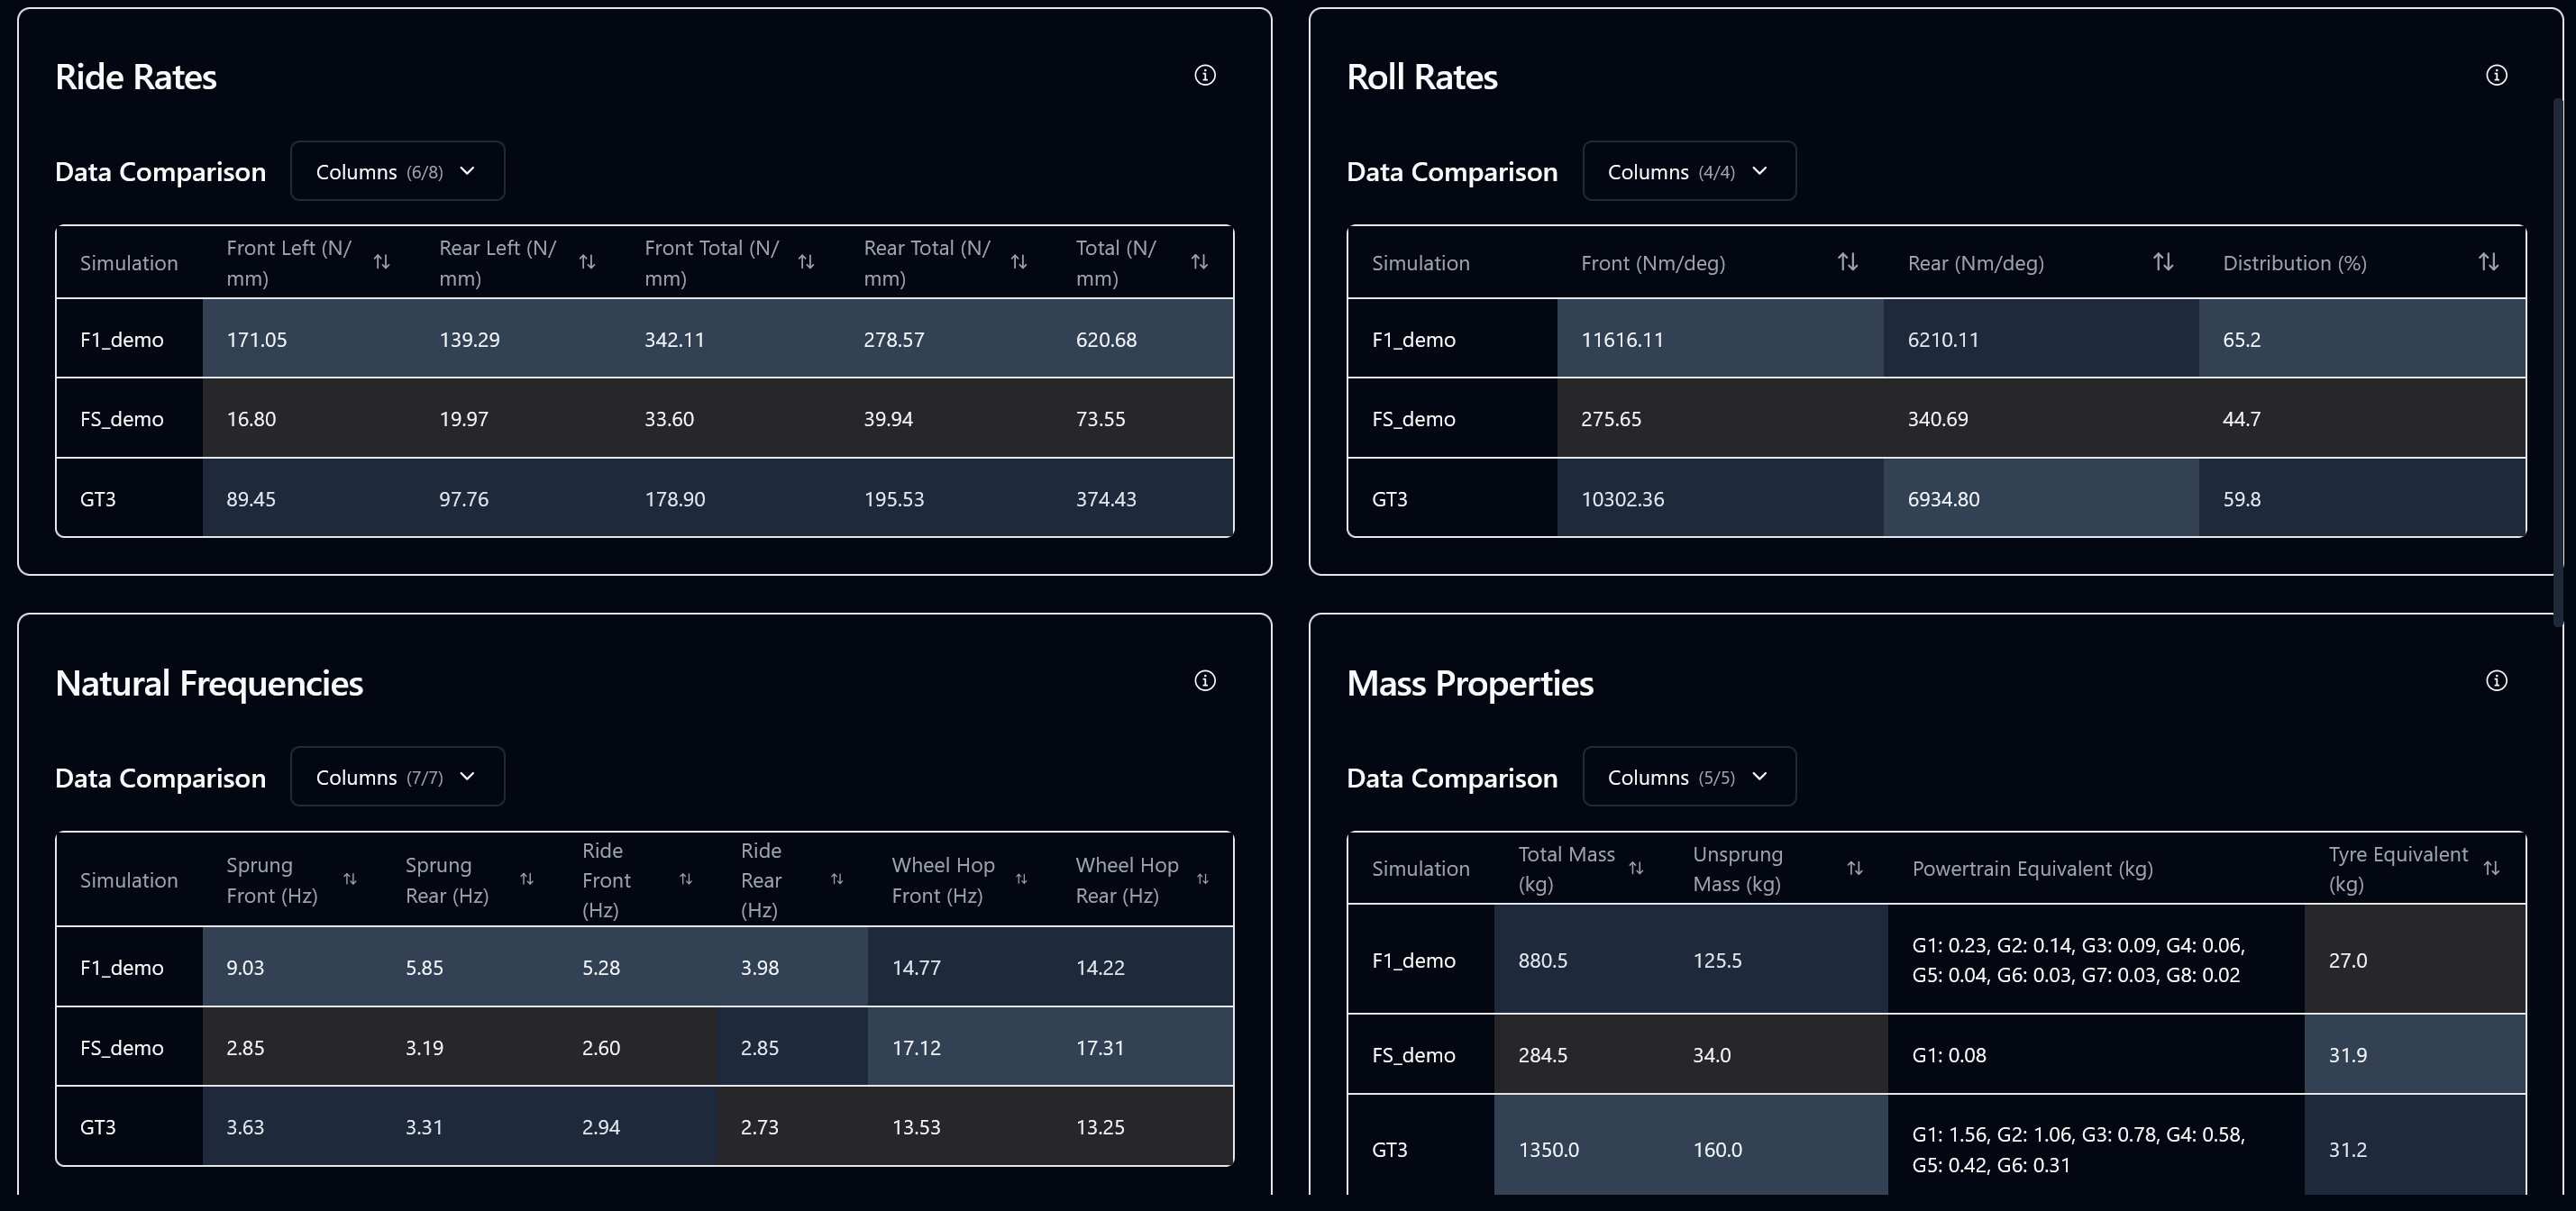The height and width of the screenshot is (1211, 2576).
Task: Open Mass Properties Columns (5/5) dropdown
Action: pyautogui.click(x=1688, y=777)
